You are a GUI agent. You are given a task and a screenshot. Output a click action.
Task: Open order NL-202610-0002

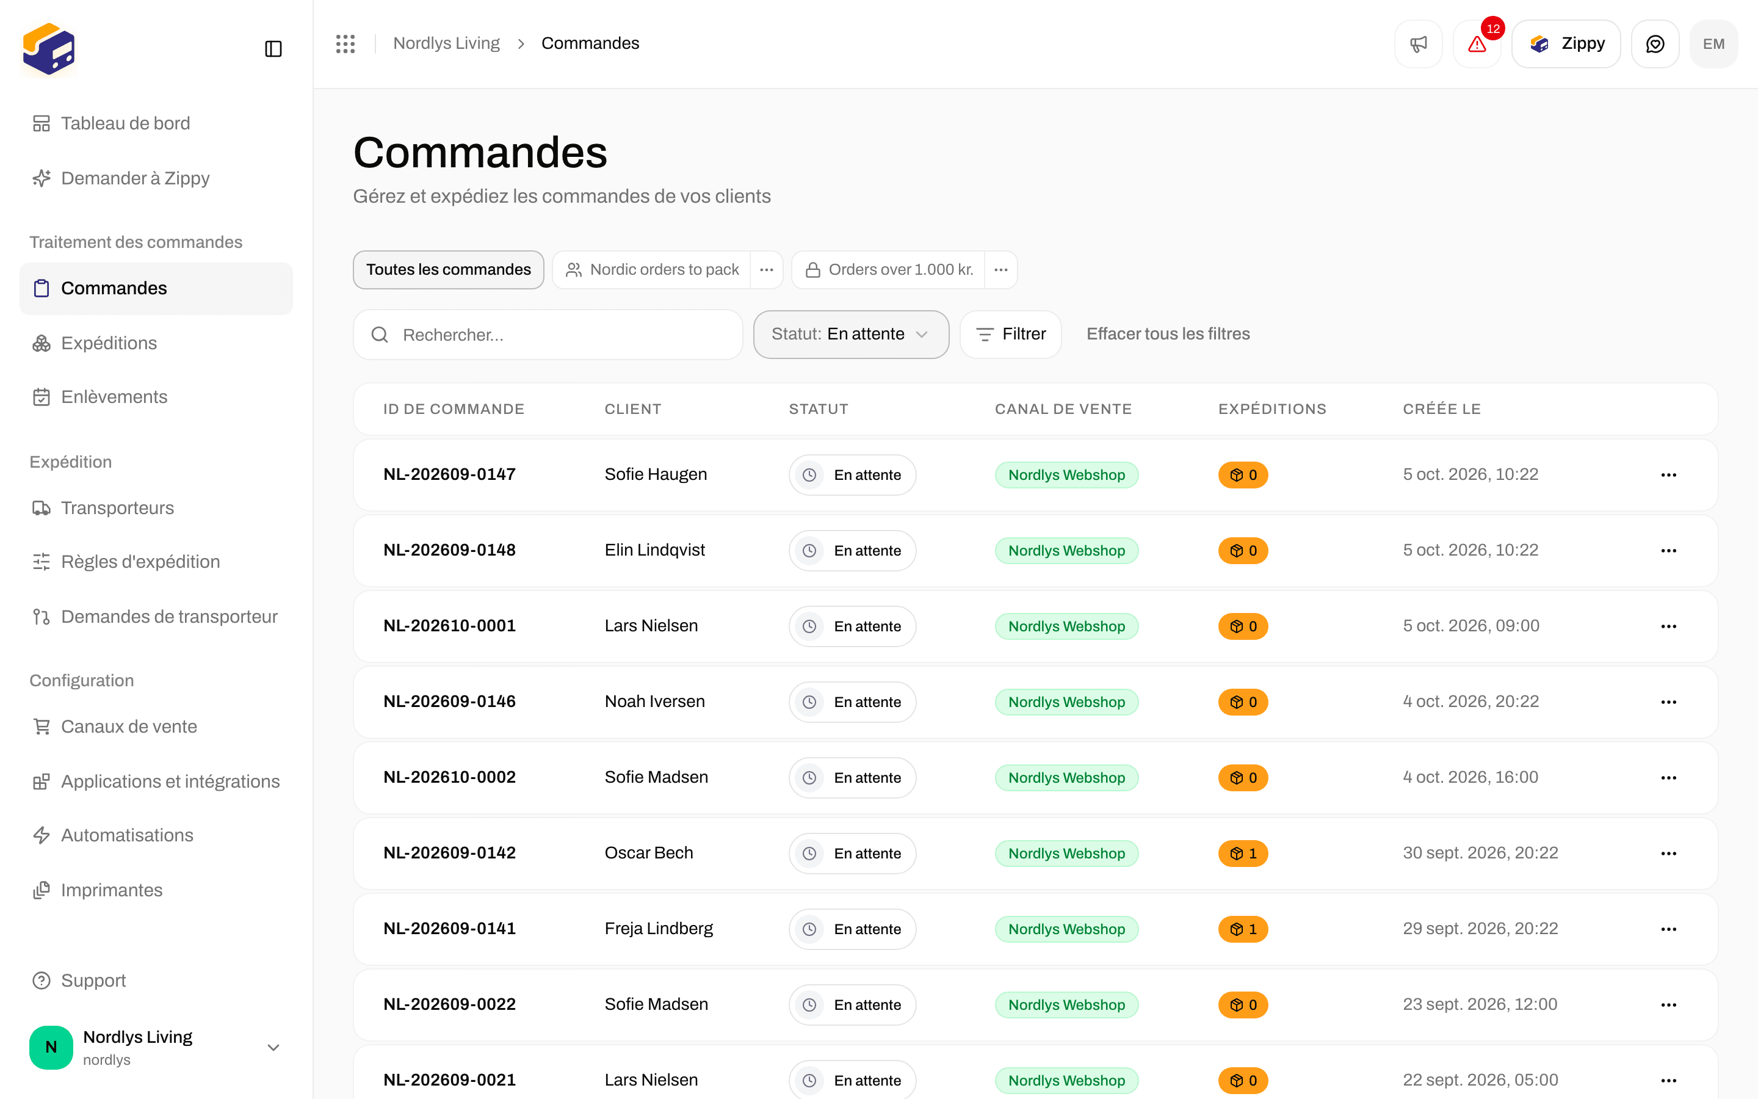point(450,777)
